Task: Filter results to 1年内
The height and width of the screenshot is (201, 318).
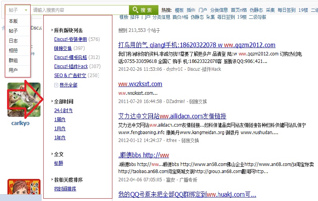Action: pyautogui.click(x=60, y=138)
